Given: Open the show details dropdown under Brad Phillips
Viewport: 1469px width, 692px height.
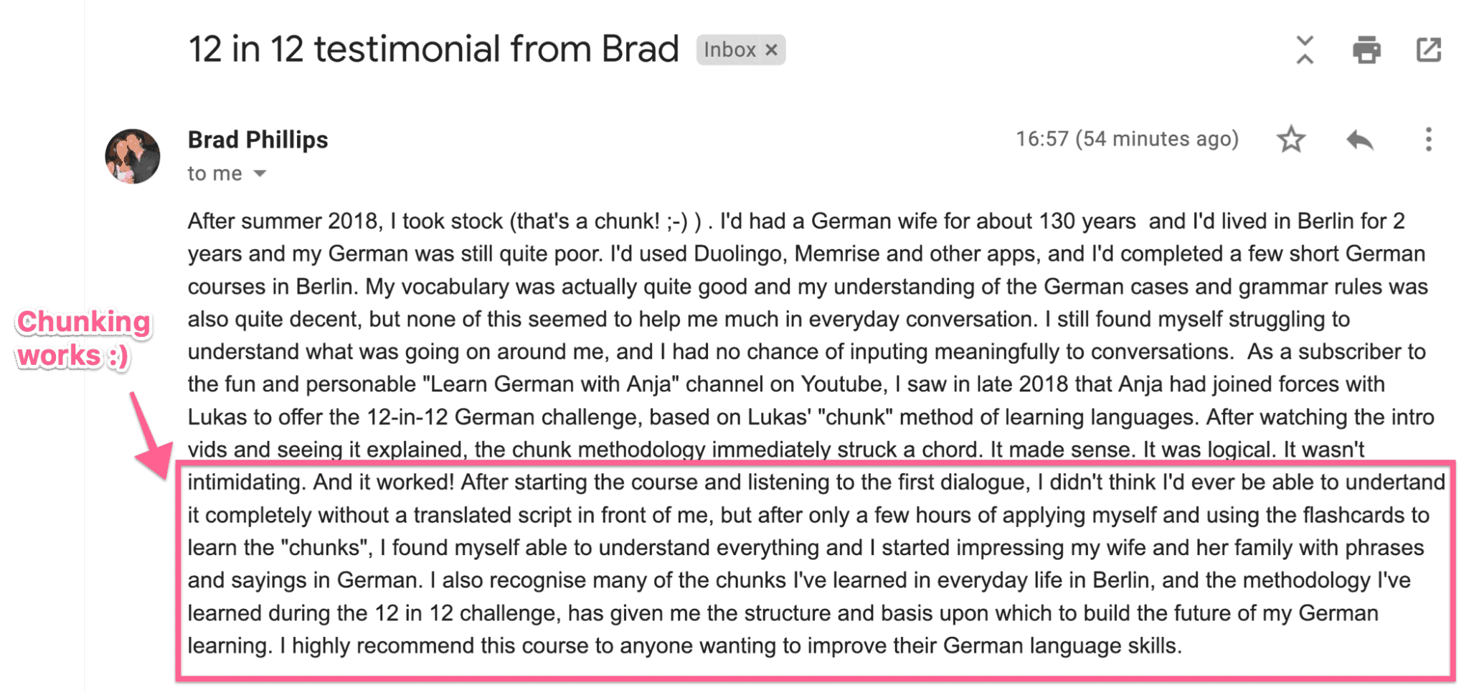Looking at the screenshot, I should [260, 173].
